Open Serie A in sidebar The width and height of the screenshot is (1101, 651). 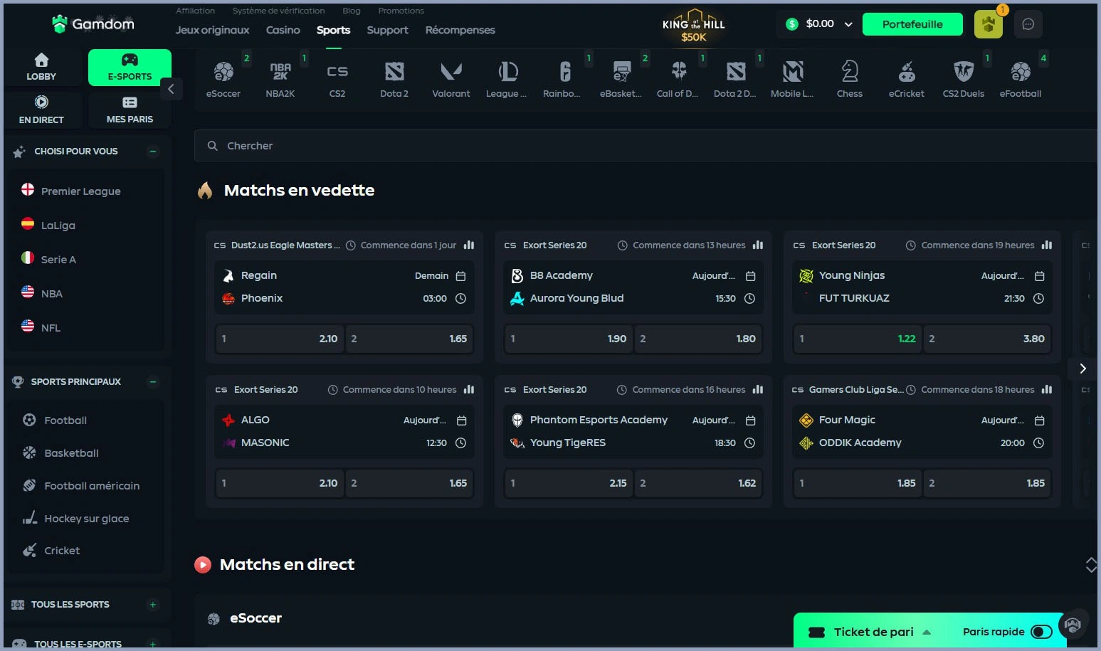(58, 259)
